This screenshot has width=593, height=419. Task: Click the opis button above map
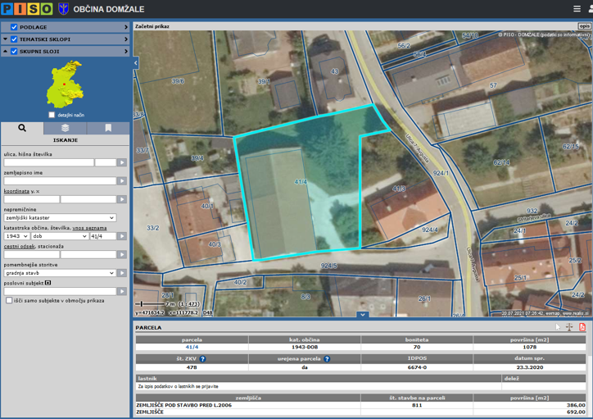[x=584, y=26]
